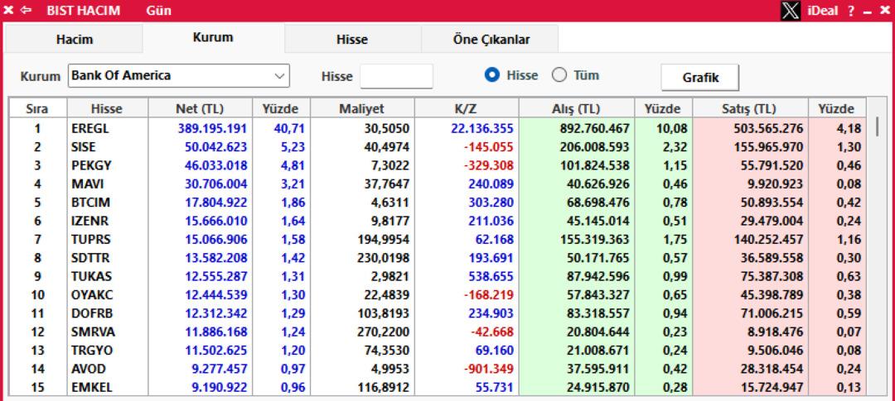Sort by the Maliyet column header

coord(362,109)
